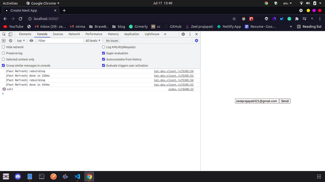
Task: Enable the Preserve log checkbox
Action: point(4,53)
